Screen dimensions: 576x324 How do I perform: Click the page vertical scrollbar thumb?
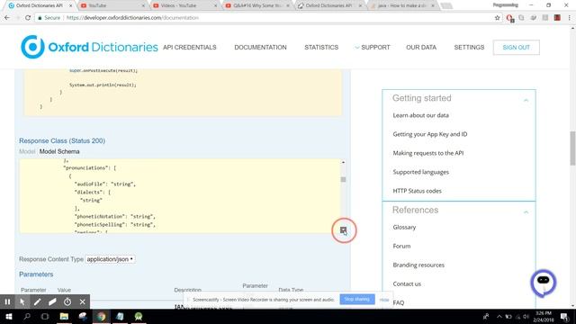(572, 148)
